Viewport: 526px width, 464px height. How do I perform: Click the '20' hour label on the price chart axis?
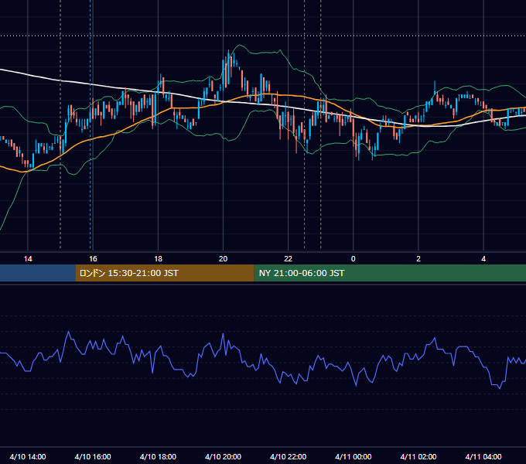pos(223,259)
